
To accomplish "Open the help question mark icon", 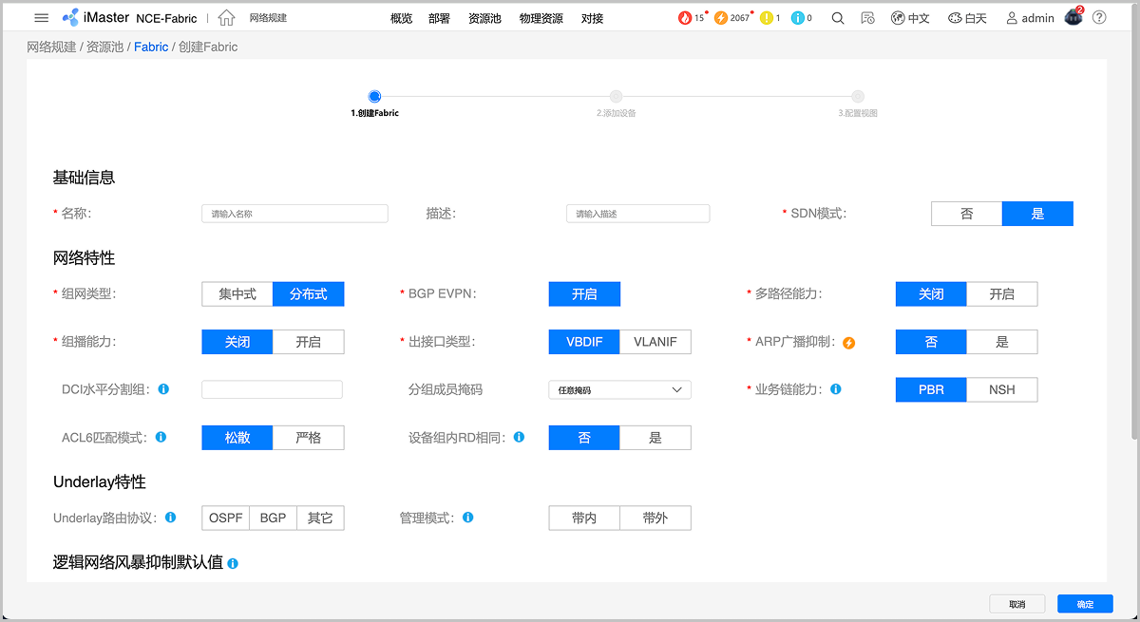I will [x=1099, y=18].
